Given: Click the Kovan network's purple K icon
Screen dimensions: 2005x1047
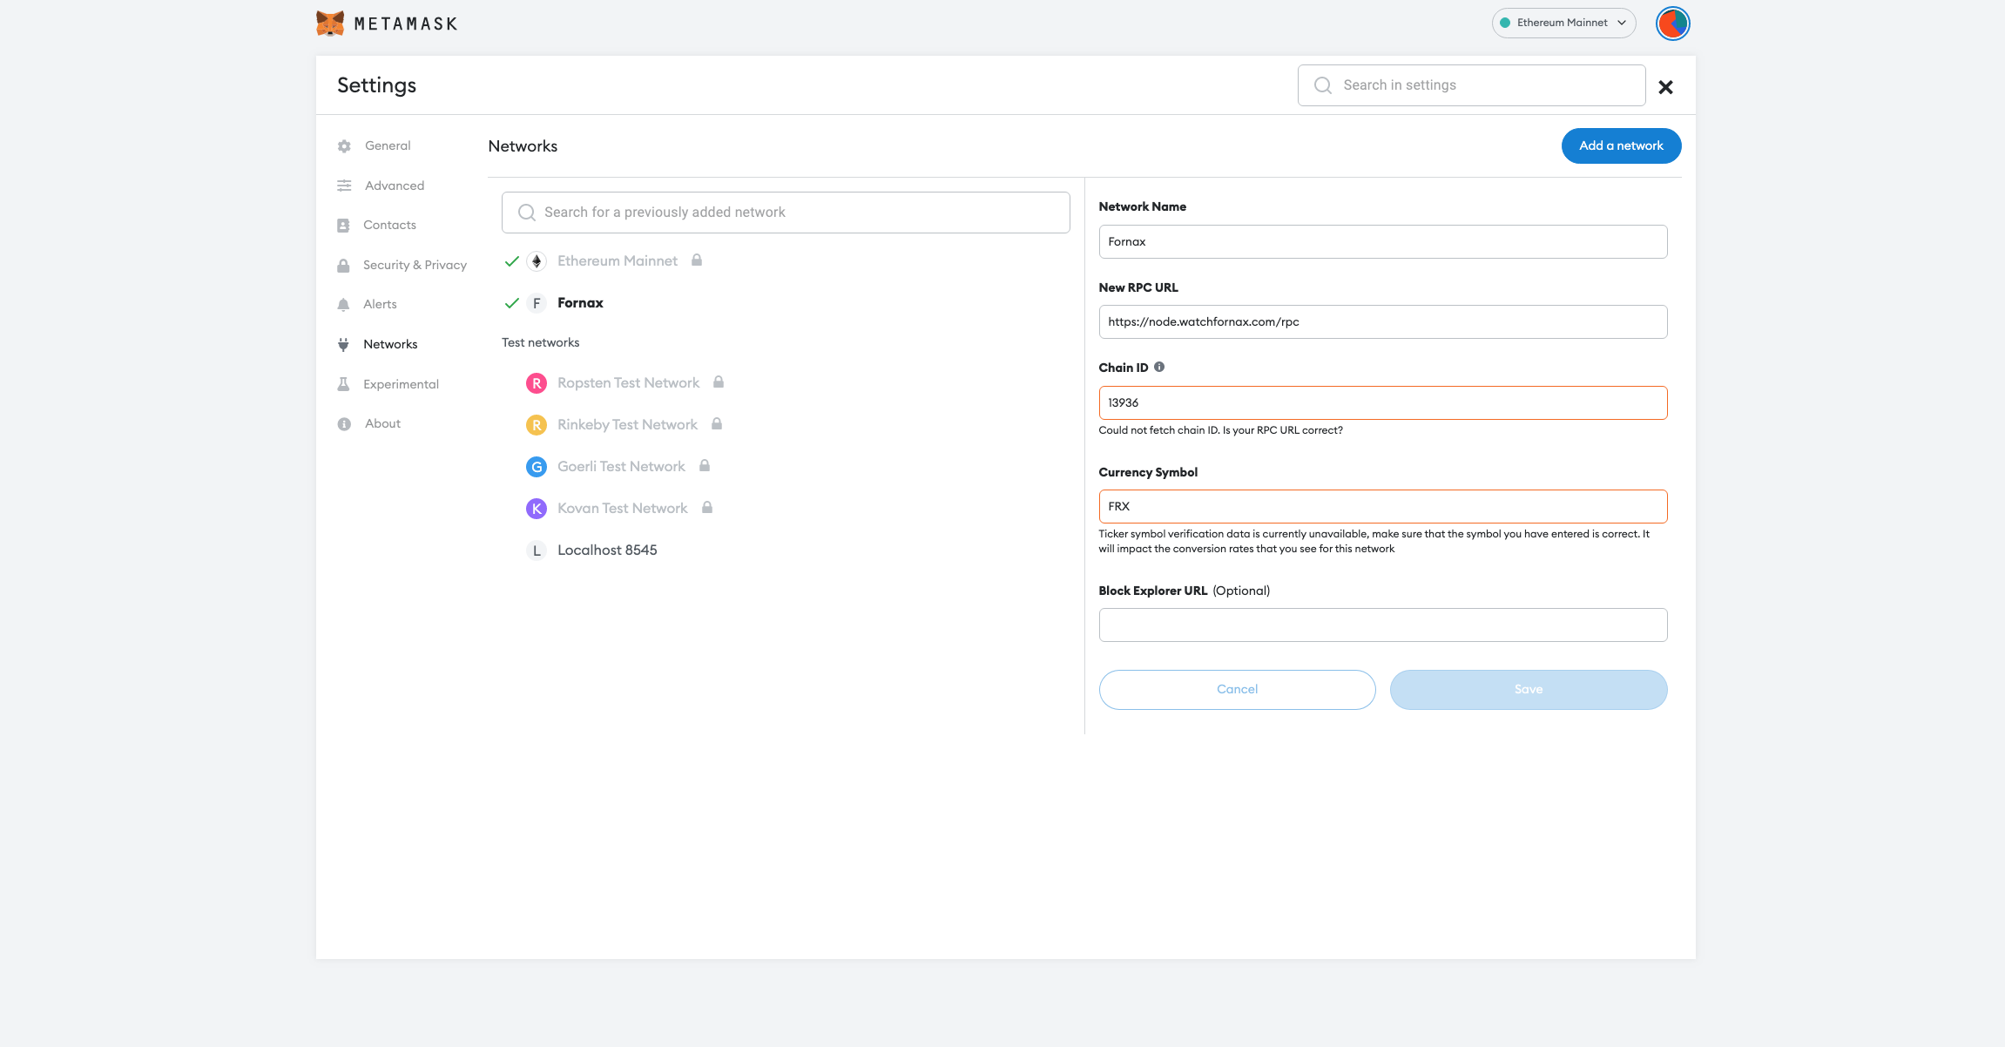Looking at the screenshot, I should (x=537, y=509).
